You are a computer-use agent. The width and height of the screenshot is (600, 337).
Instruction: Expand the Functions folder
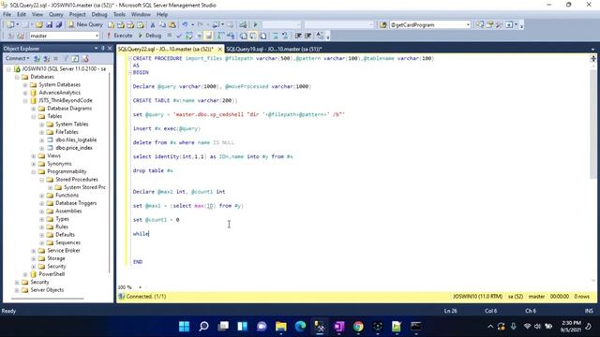(42, 196)
